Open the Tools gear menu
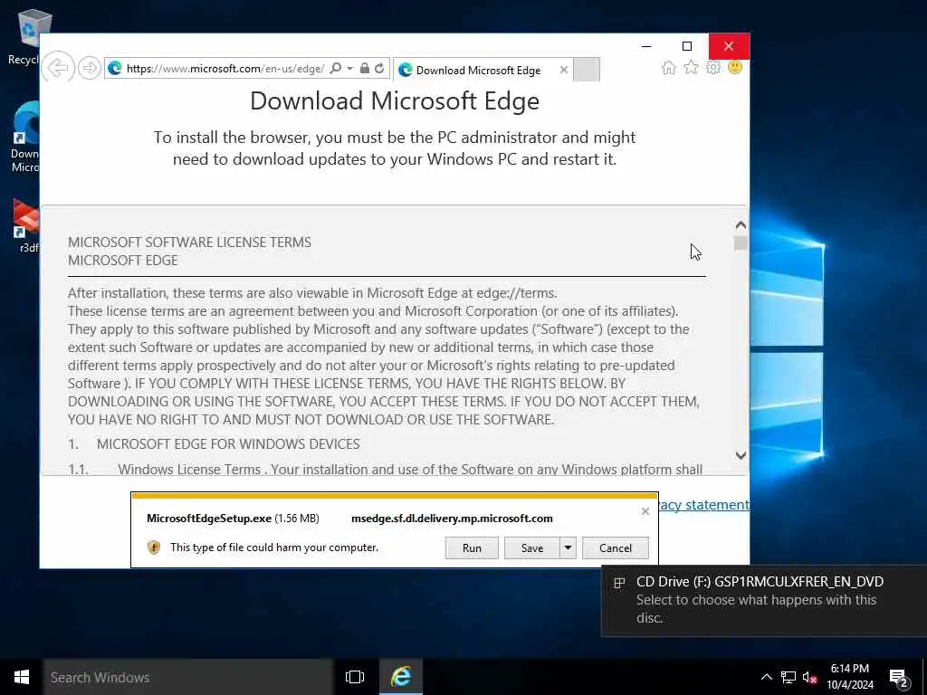 pos(713,68)
